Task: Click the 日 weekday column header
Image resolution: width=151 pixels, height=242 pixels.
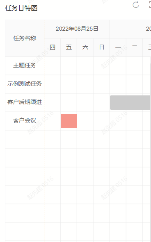Action: pos(102,47)
